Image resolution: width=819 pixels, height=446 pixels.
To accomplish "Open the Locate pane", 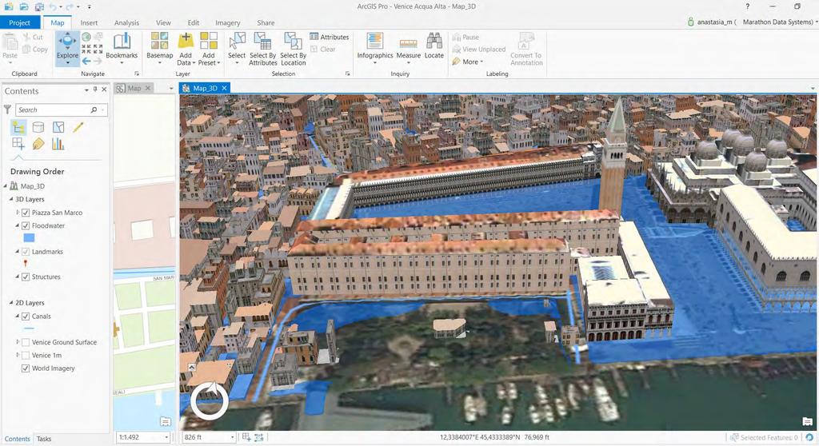I will pos(433,47).
